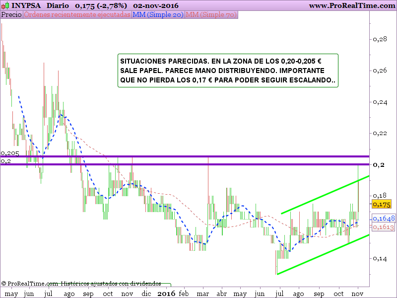Click the 0,175 (-2,78%) quote text
The image size is (397, 298).
[x=101, y=5]
